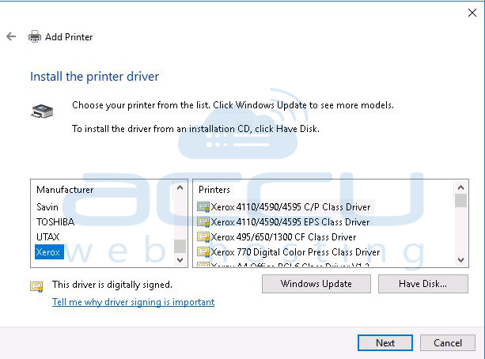Click Printers list scroll up arrow
This screenshot has height=359, width=485.
460,187
